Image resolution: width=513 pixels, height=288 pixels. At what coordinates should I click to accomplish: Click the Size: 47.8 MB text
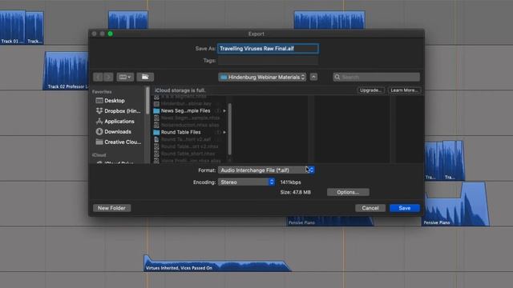pyautogui.click(x=296, y=192)
